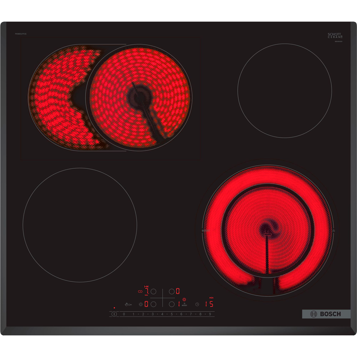
Task: Set power level 3 on the slider
Action: point(153,314)
